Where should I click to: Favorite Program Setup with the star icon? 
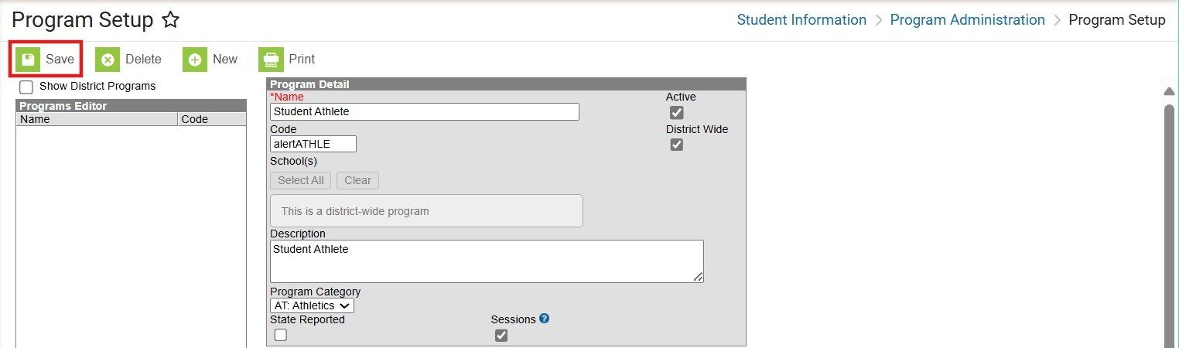171,21
